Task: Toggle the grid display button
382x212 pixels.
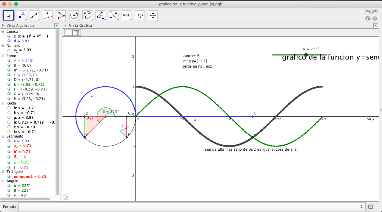Action: [77, 32]
